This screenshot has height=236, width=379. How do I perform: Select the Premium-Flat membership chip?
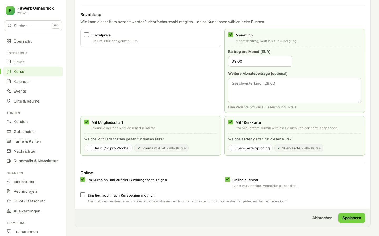tap(161, 148)
